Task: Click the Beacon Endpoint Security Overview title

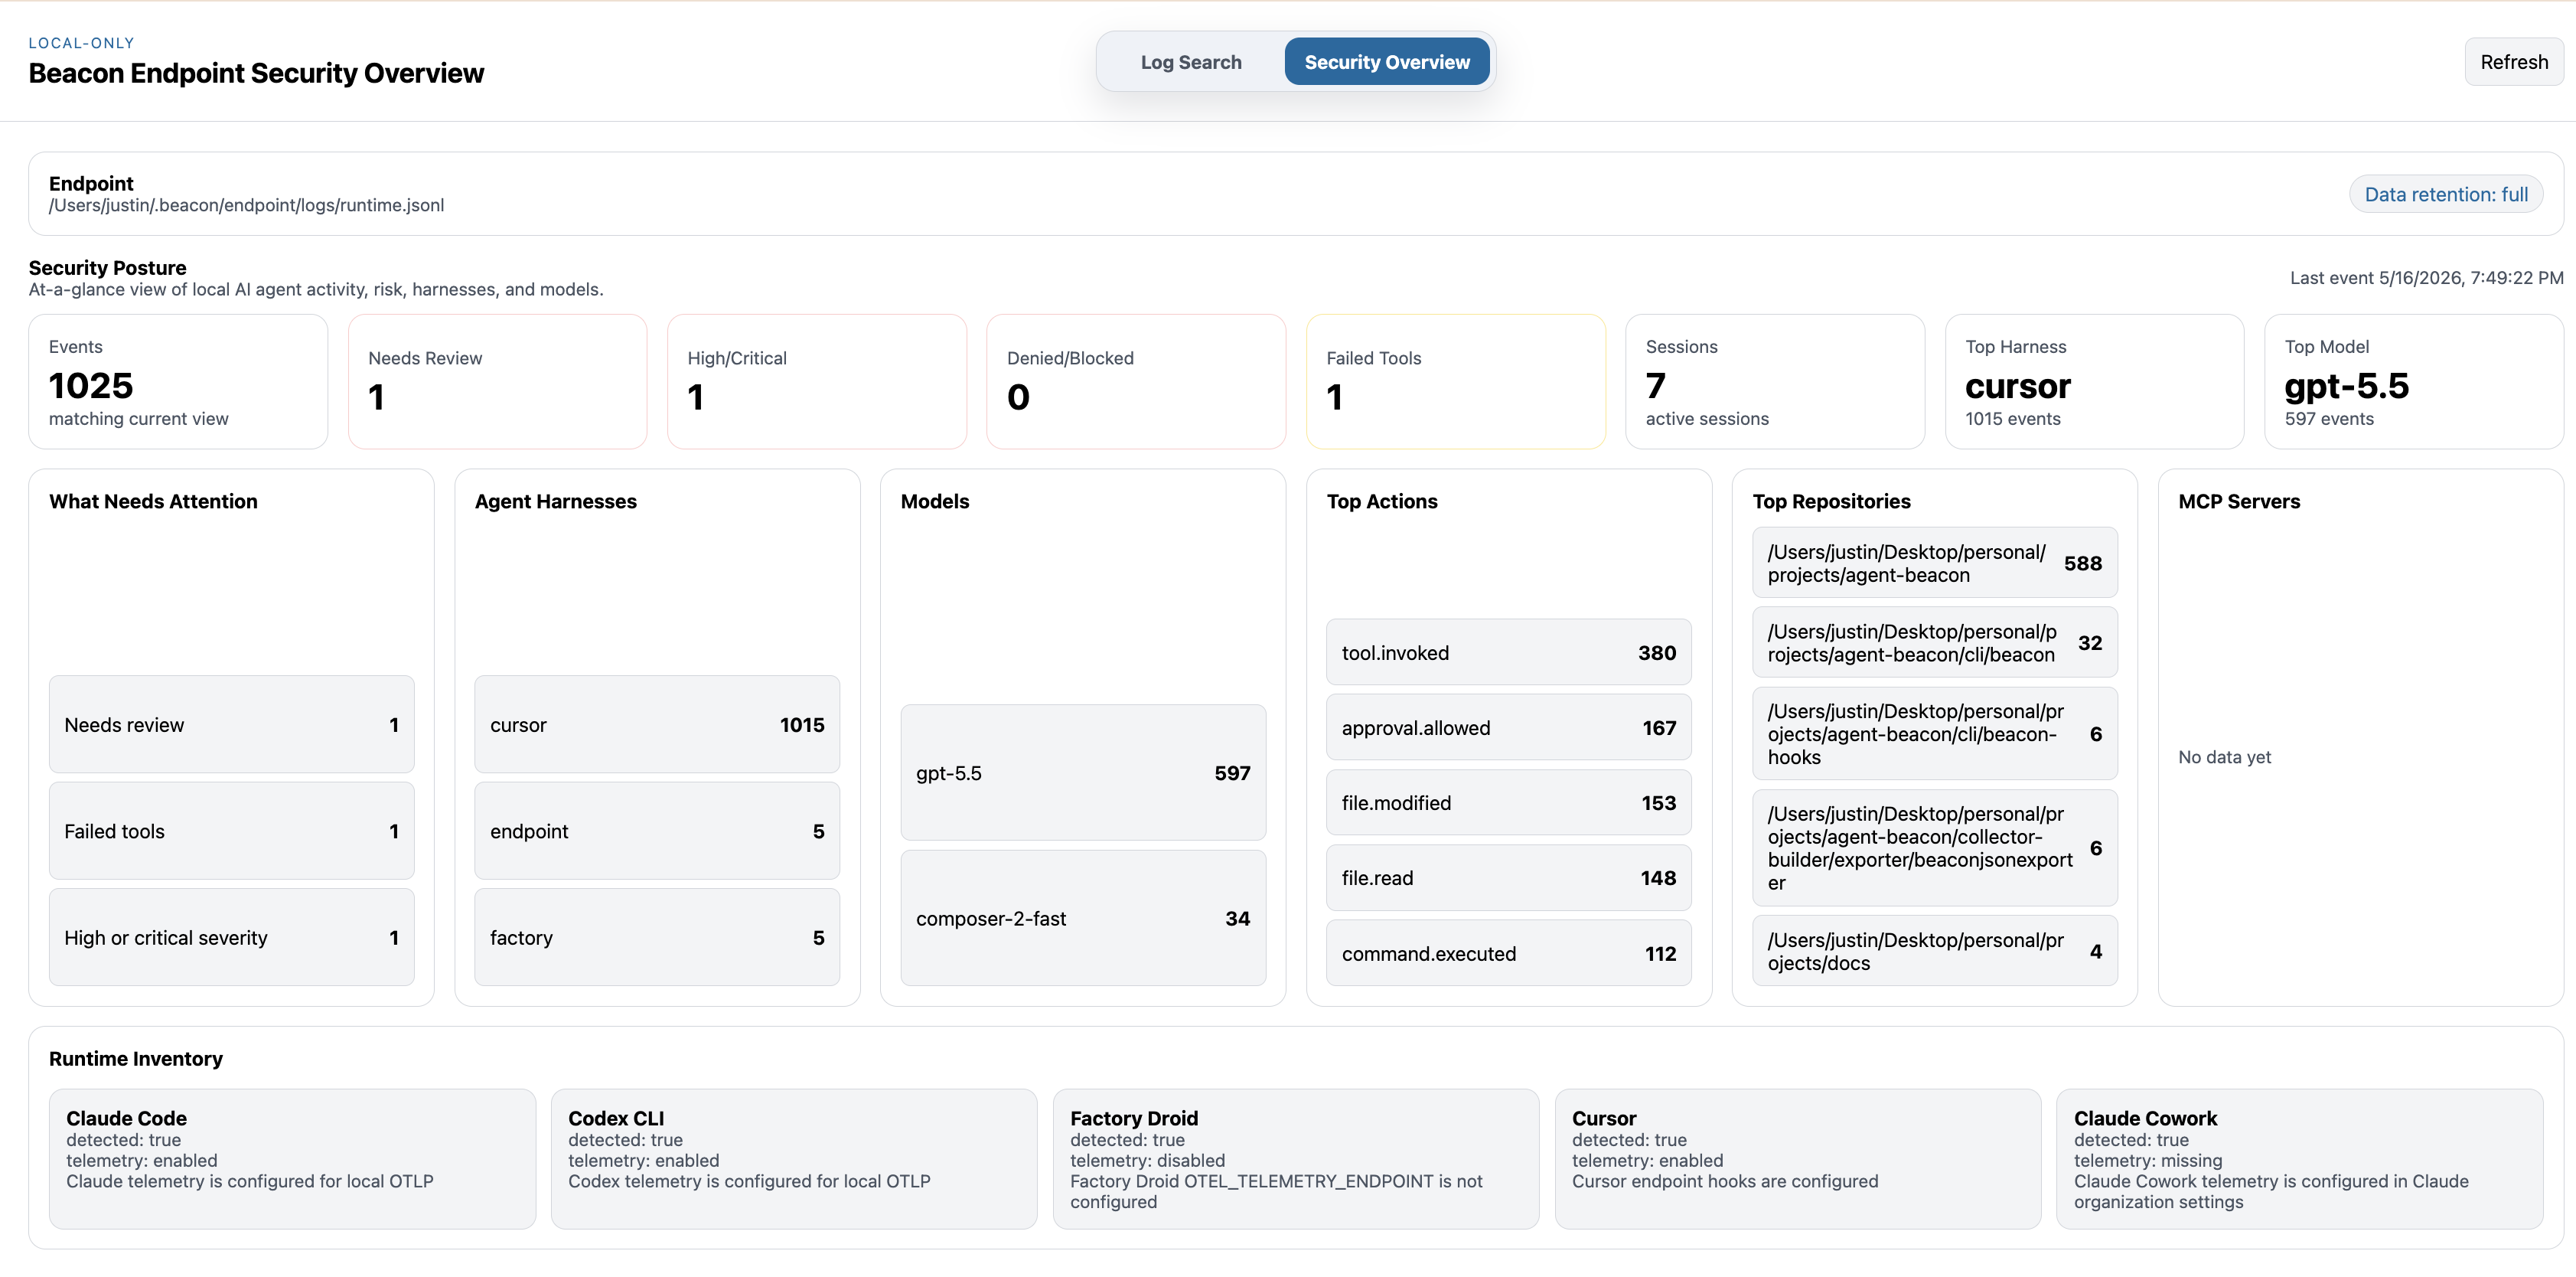Action: pos(256,73)
